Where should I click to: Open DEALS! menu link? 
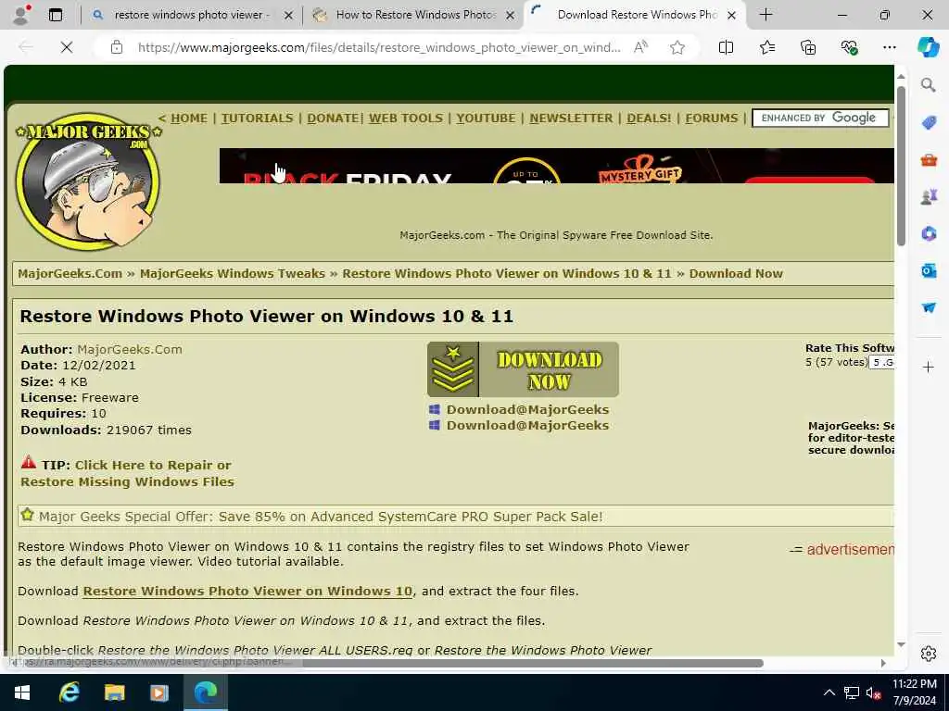(x=649, y=118)
